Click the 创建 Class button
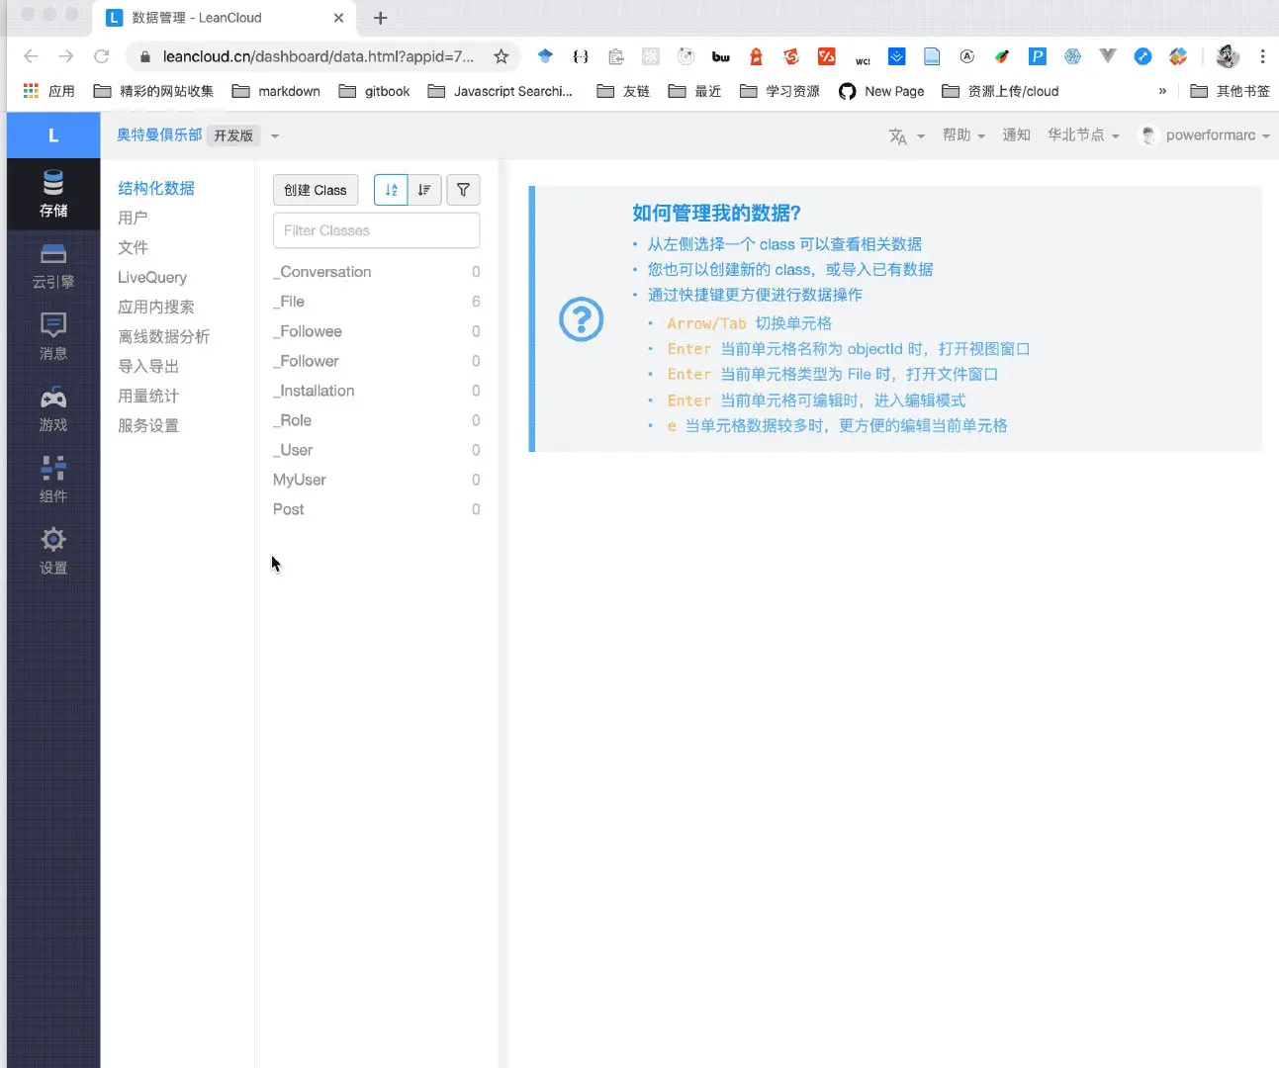Viewport: 1279px width, 1068px height. pyautogui.click(x=316, y=190)
